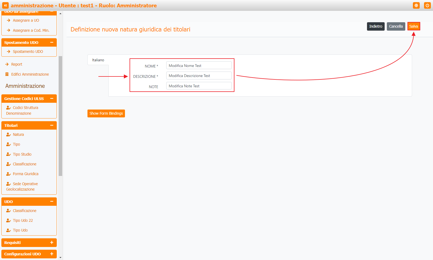The height and width of the screenshot is (260, 433).
Task: Focus the DESCRIZIONE text field
Action: pos(199,76)
